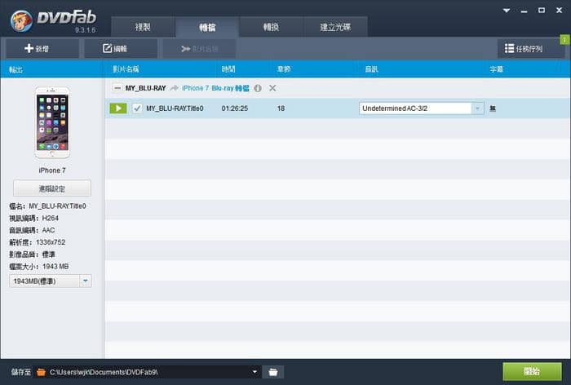Open the 任務序列 task queue
Screen dimensions: 571x385
pyautogui.click(x=530, y=48)
